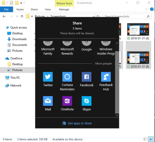This screenshot has width=155, height=142.
Task: Click the search magnifier icon
Action: [148, 17]
